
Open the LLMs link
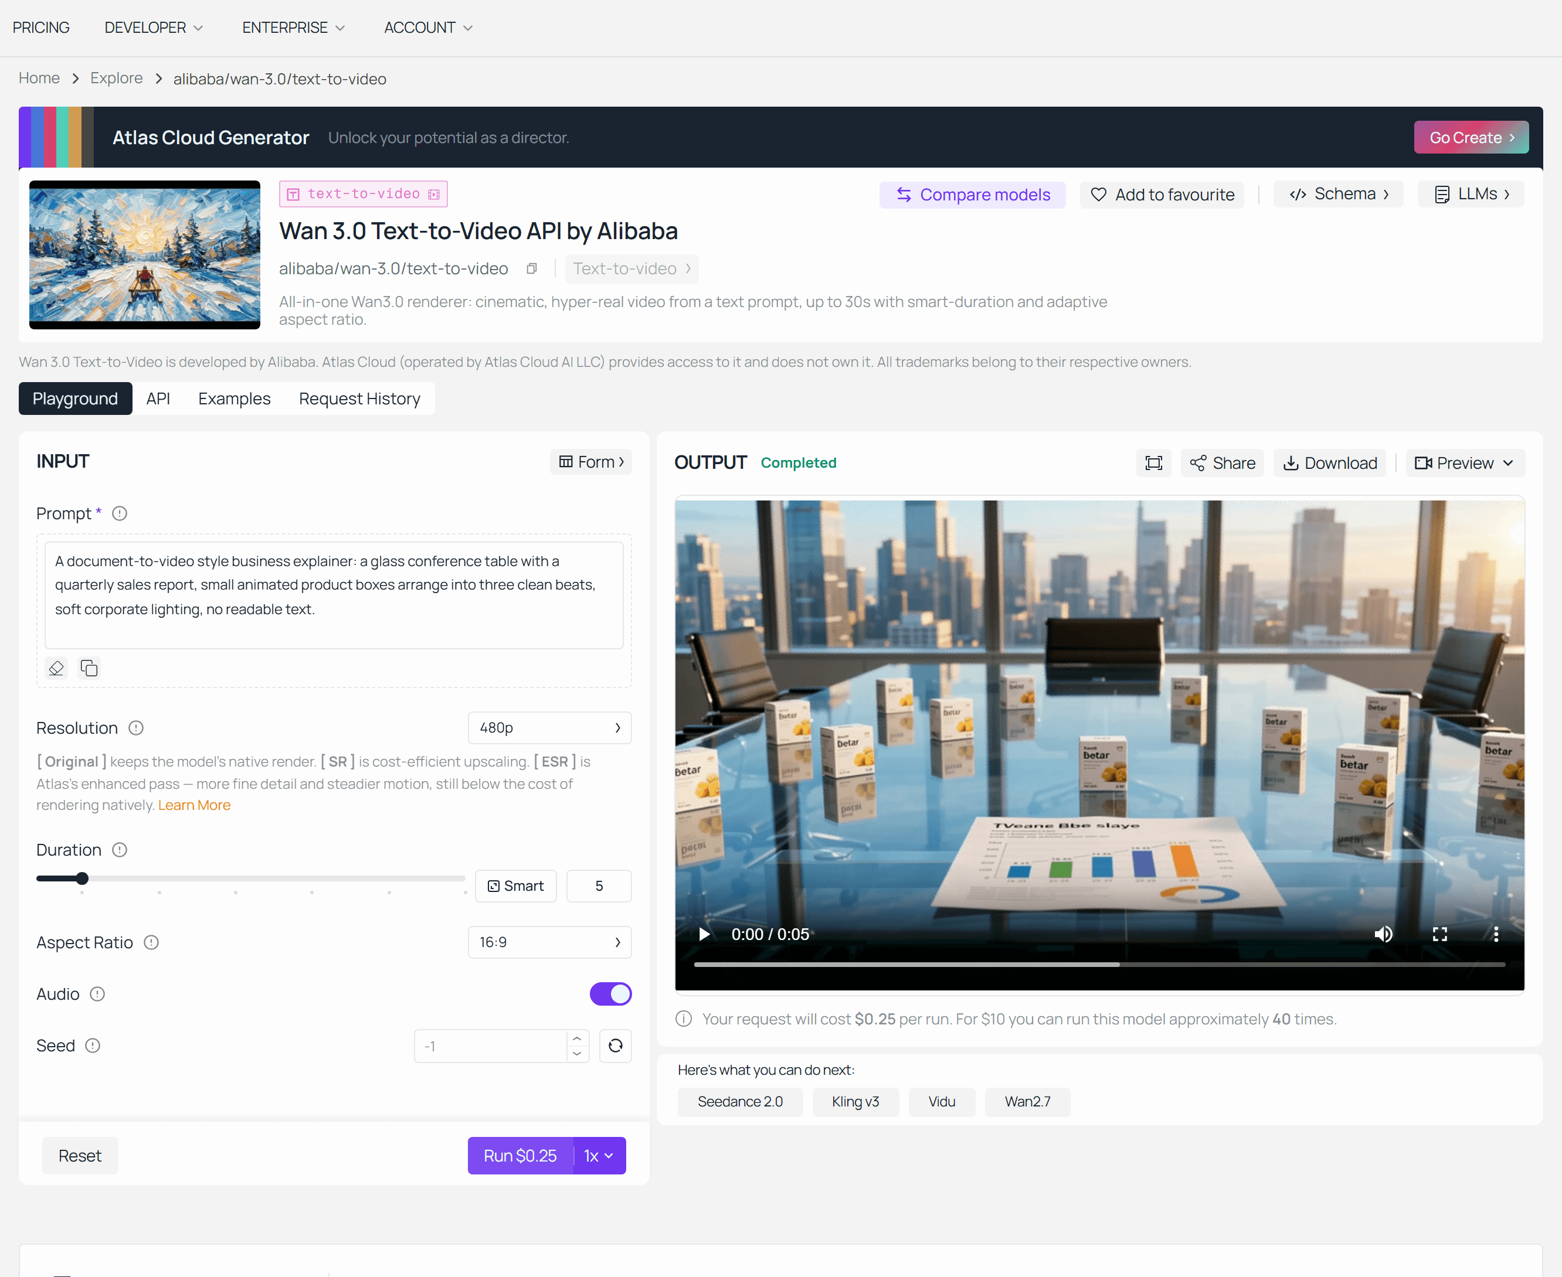click(1470, 194)
